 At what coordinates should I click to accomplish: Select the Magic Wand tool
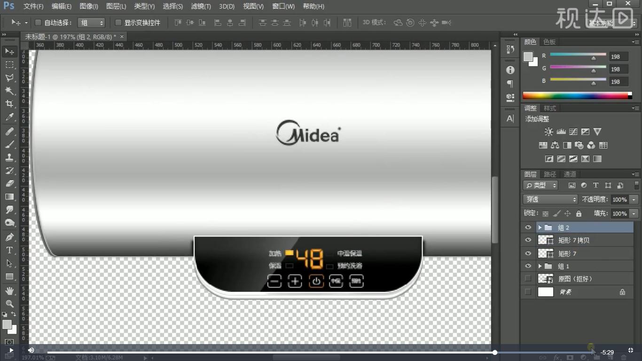pyautogui.click(x=9, y=90)
